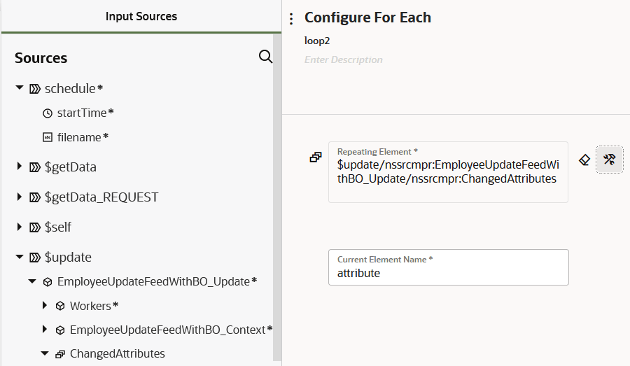Collapse the $update source node

pyautogui.click(x=20, y=257)
